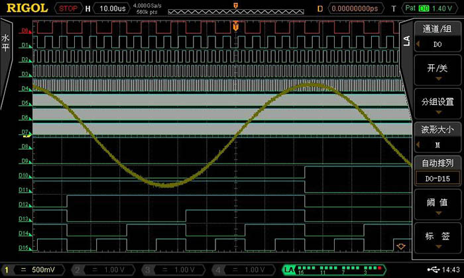Click the orange down arrow in waveform corner
This screenshot has height=278, width=464.
399,246
